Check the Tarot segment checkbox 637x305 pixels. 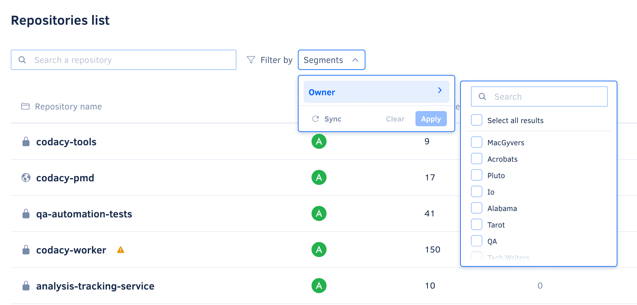point(476,224)
